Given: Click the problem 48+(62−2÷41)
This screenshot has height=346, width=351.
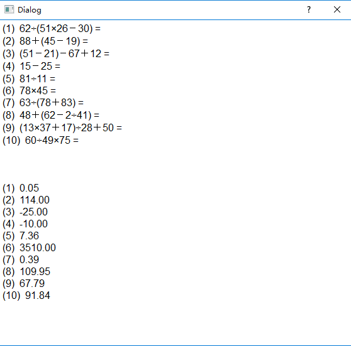Looking at the screenshot, I should click(x=51, y=116).
